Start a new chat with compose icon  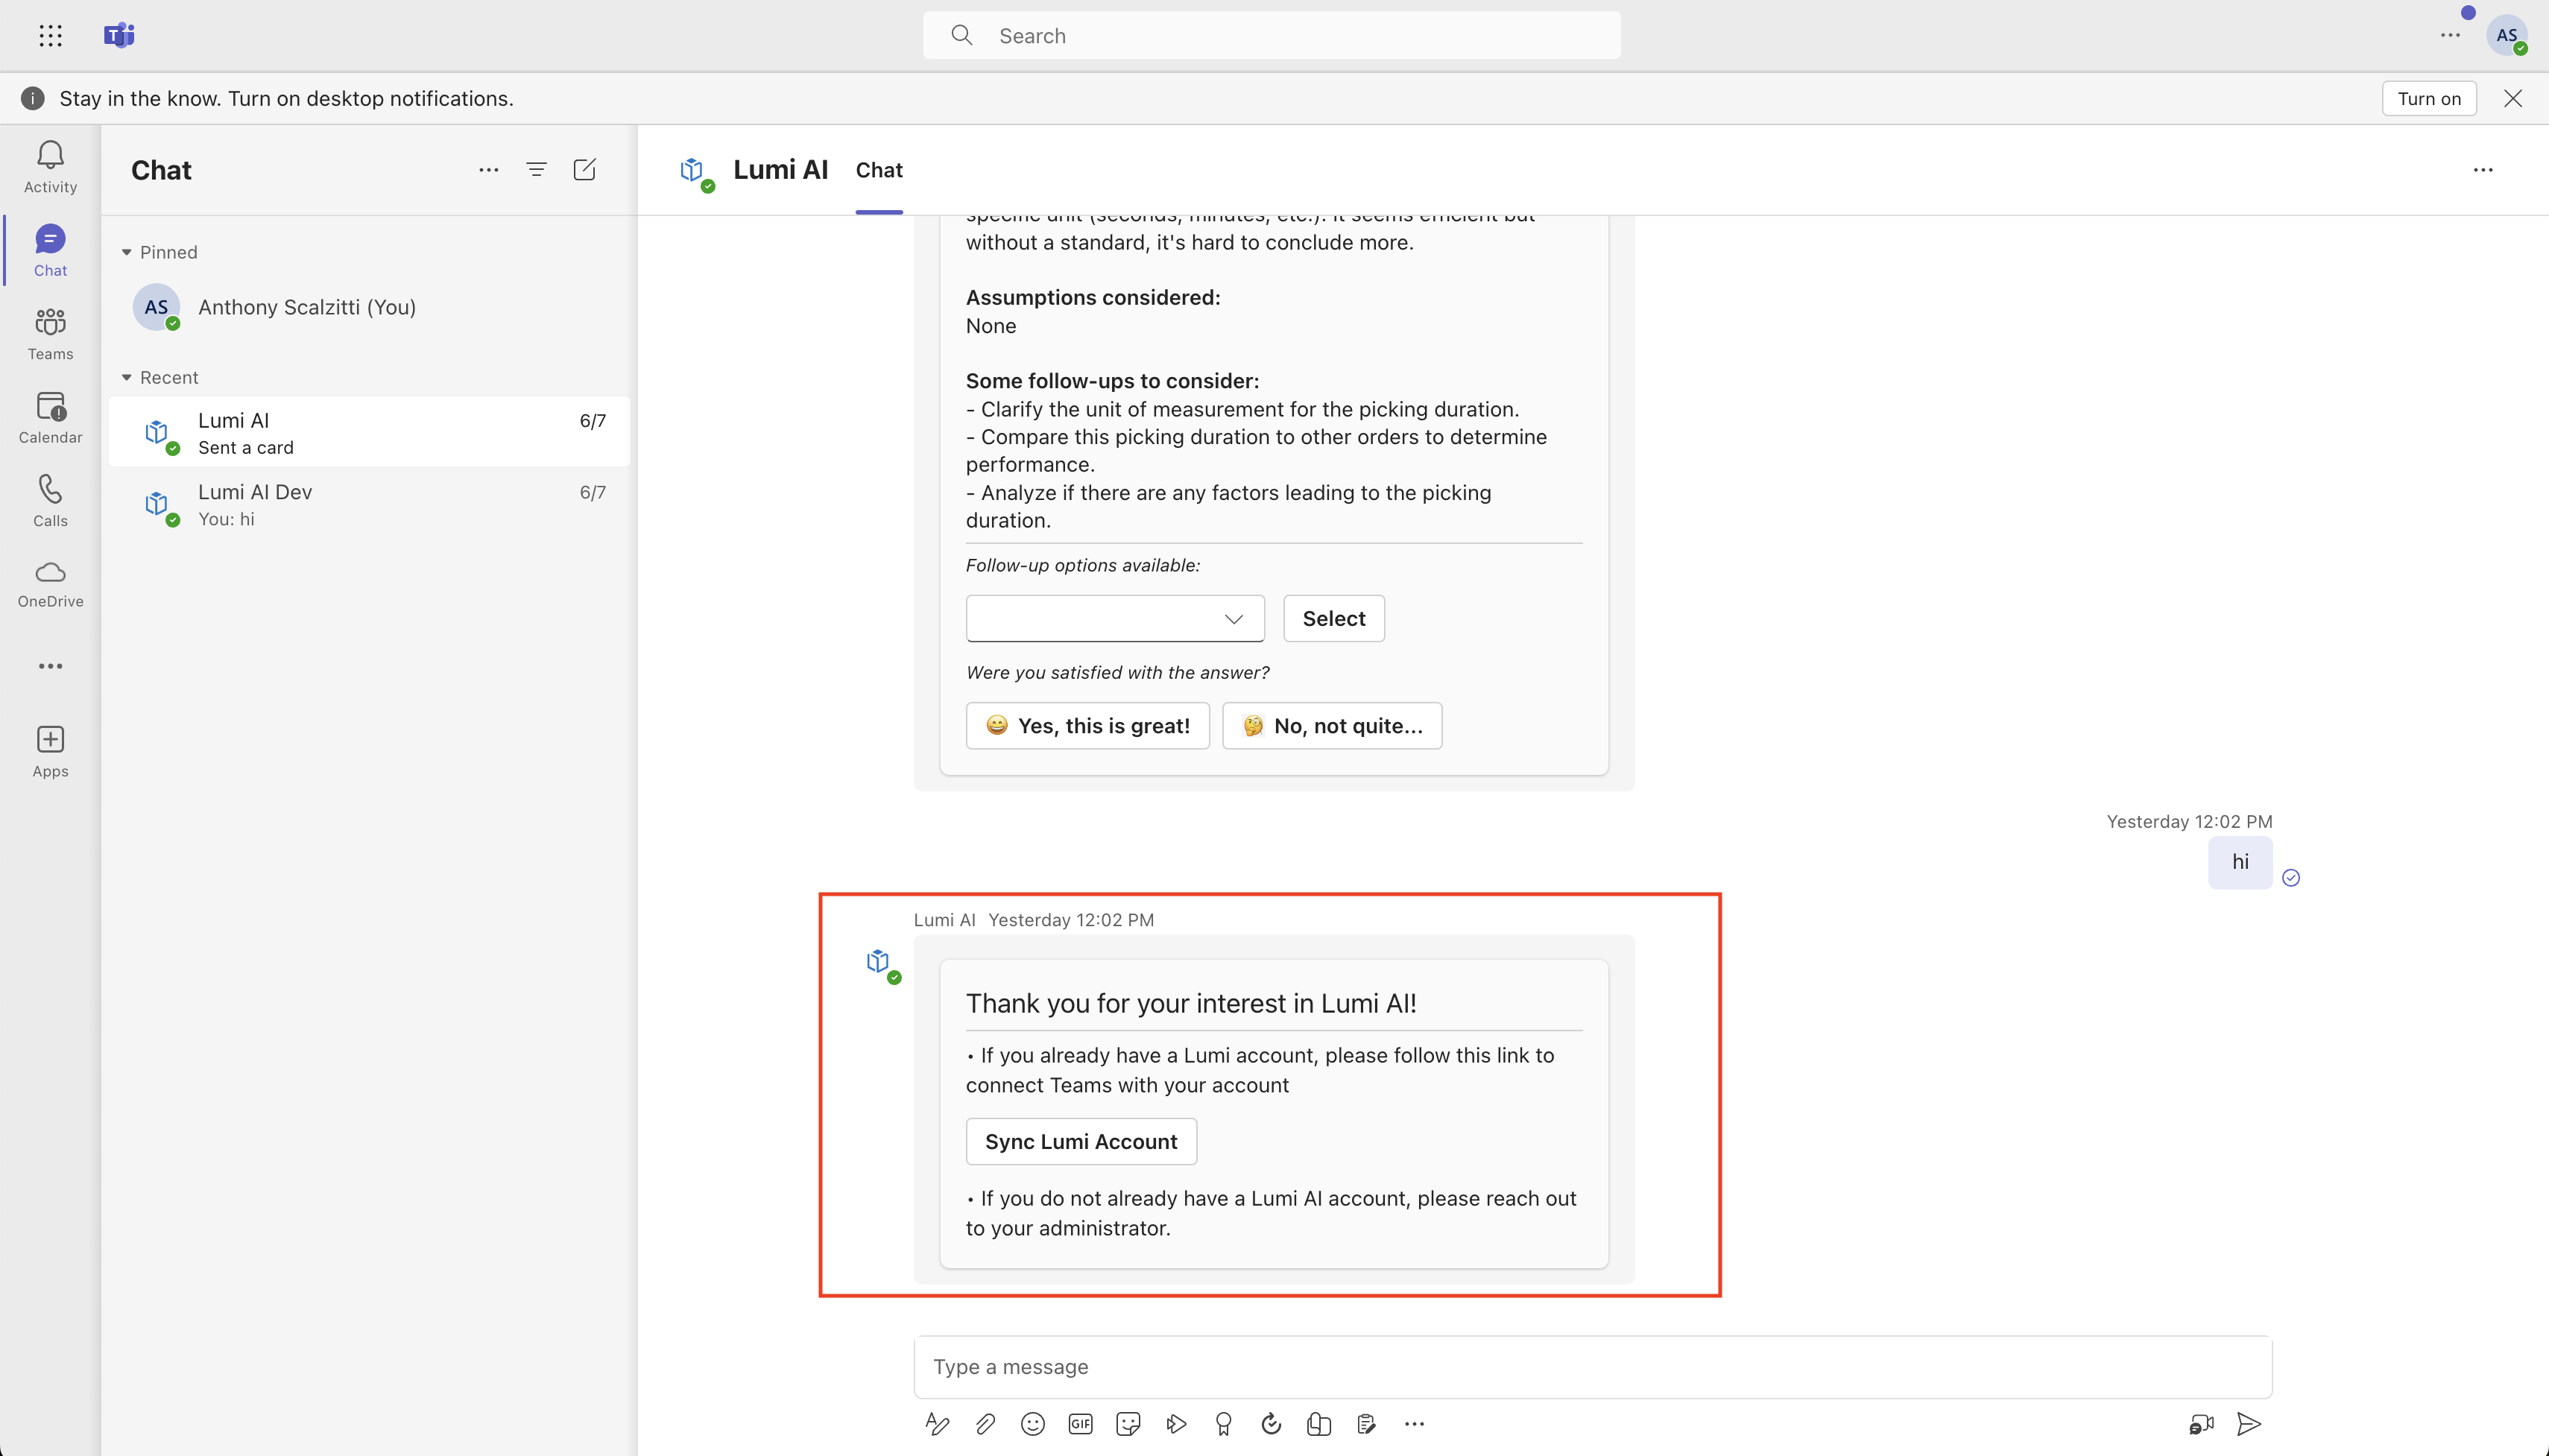pos(585,170)
